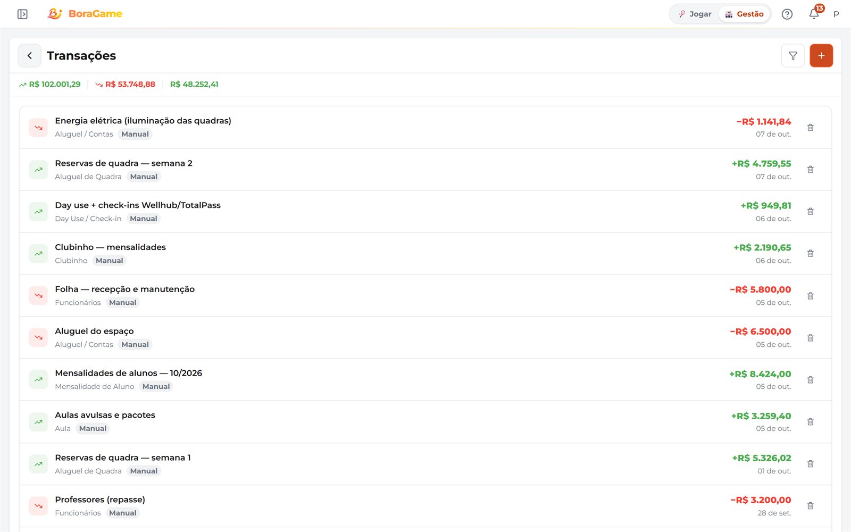Select total expenses R$ 53.748,88
The width and height of the screenshot is (851, 532).
point(126,84)
